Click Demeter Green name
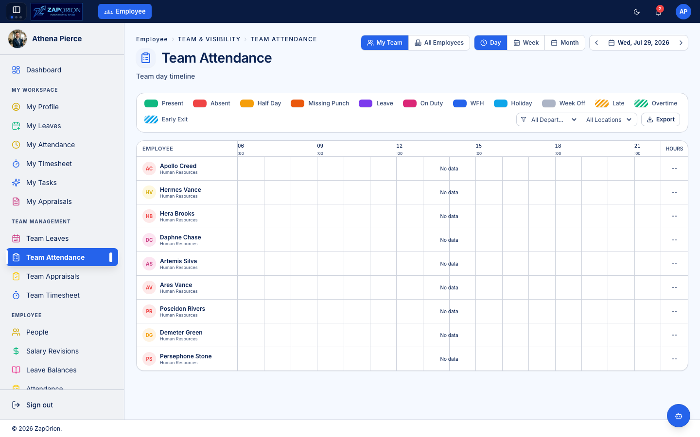 click(x=181, y=333)
